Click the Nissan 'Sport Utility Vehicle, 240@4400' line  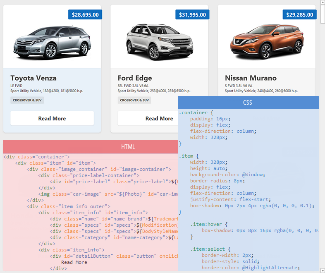261,91
